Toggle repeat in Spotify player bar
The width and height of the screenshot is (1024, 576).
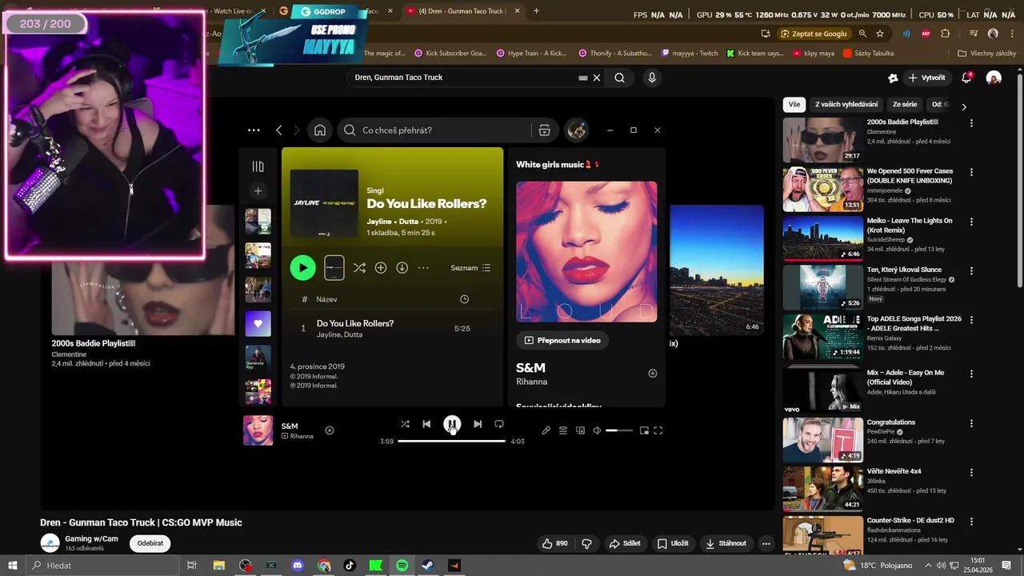pyautogui.click(x=499, y=424)
